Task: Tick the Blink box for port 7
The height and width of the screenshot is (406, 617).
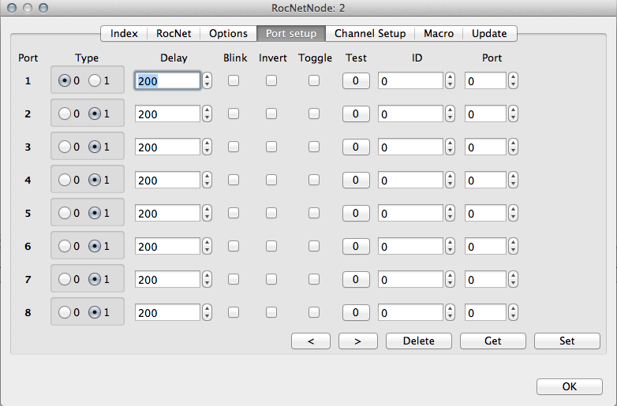Action: click(x=234, y=279)
